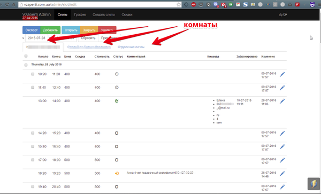Edit the 18:20–19:20 slot via pencil icon
The width and height of the screenshot is (321, 194).
pos(282,174)
